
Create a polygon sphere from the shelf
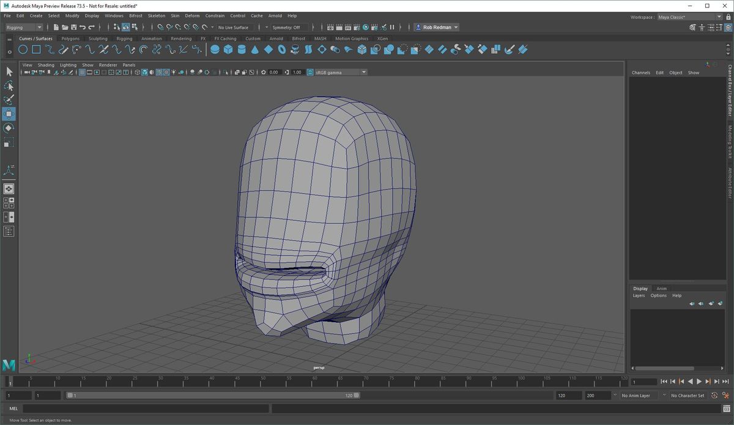214,50
